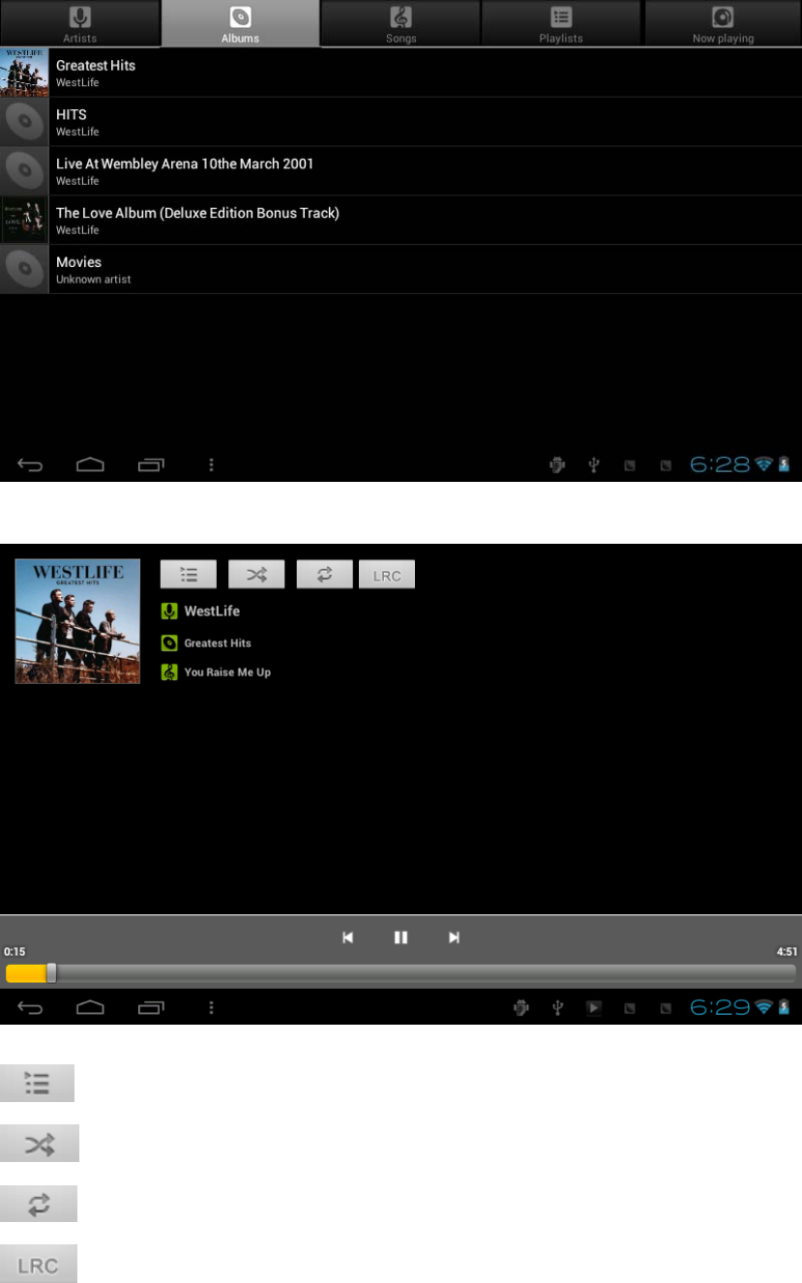Screen dimensions: 802x1283
Task: Click the green treble clef song icon
Action: 169,672
